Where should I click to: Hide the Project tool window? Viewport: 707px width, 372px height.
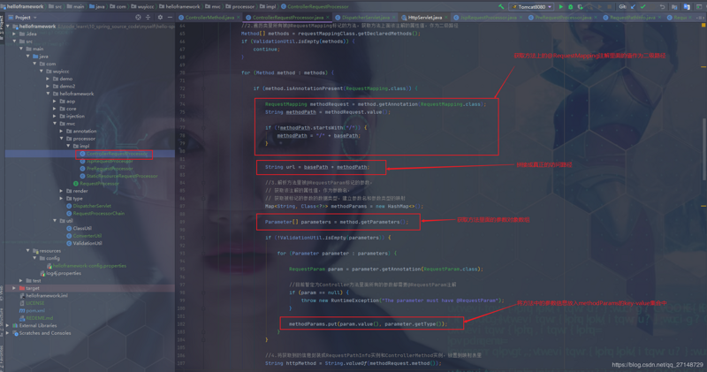click(x=170, y=17)
